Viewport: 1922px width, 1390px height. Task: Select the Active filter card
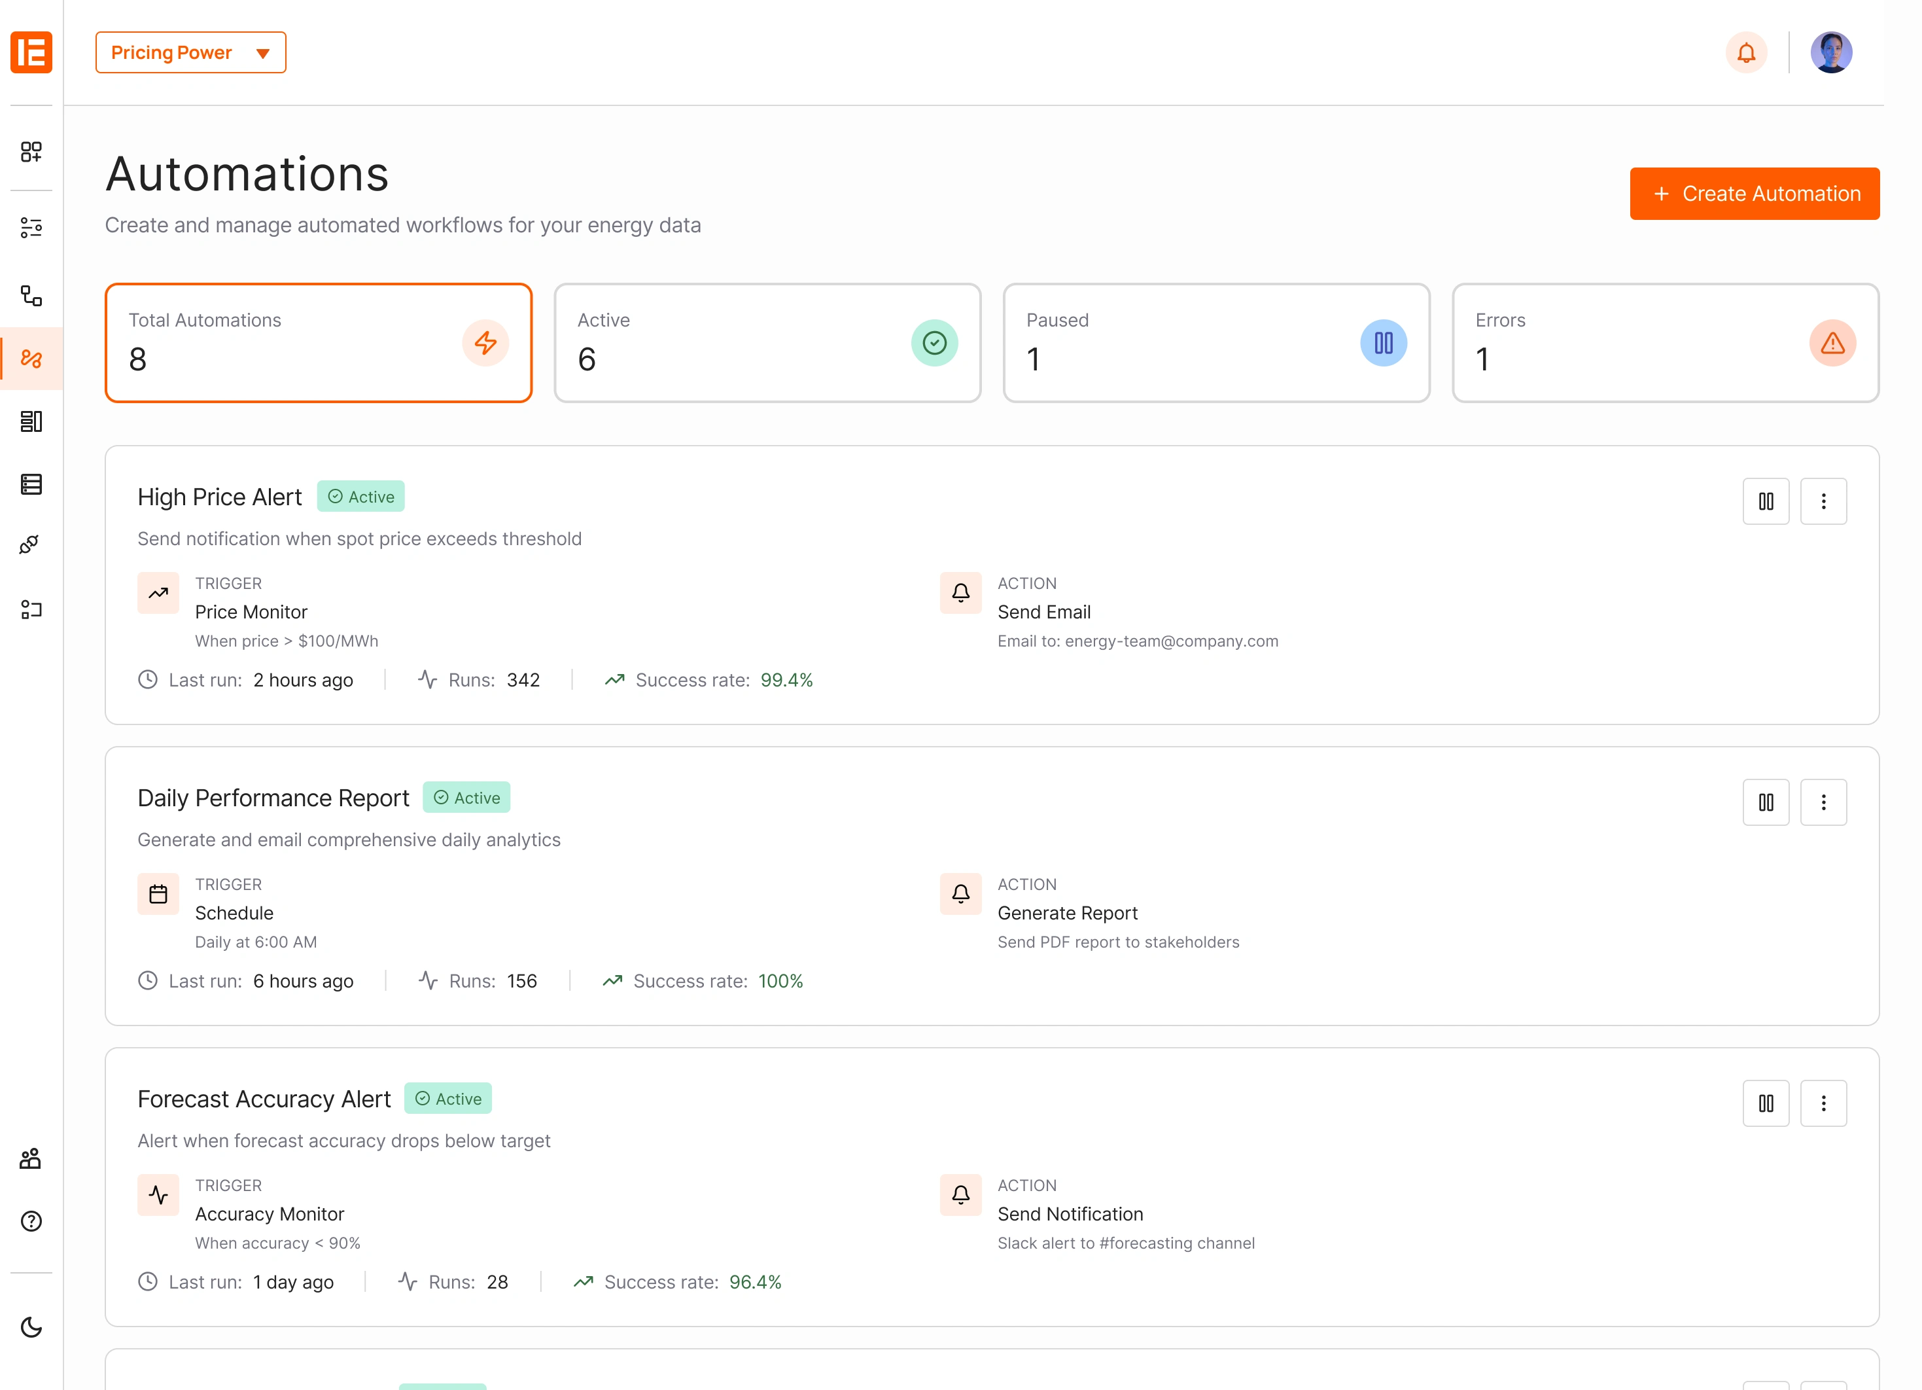[x=767, y=344]
